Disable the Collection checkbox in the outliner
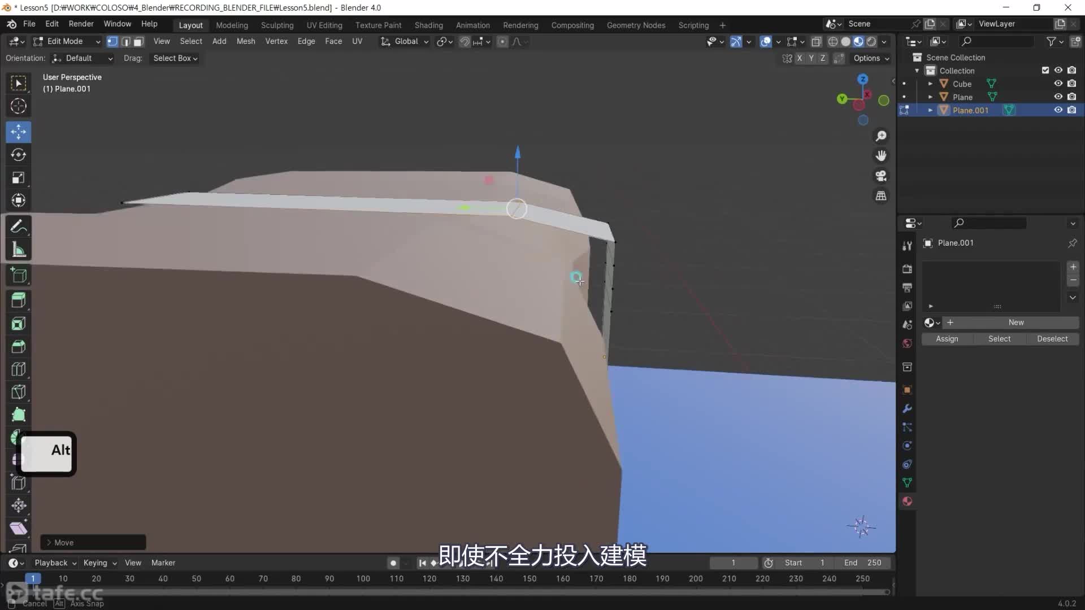The width and height of the screenshot is (1085, 610). pyautogui.click(x=1045, y=70)
